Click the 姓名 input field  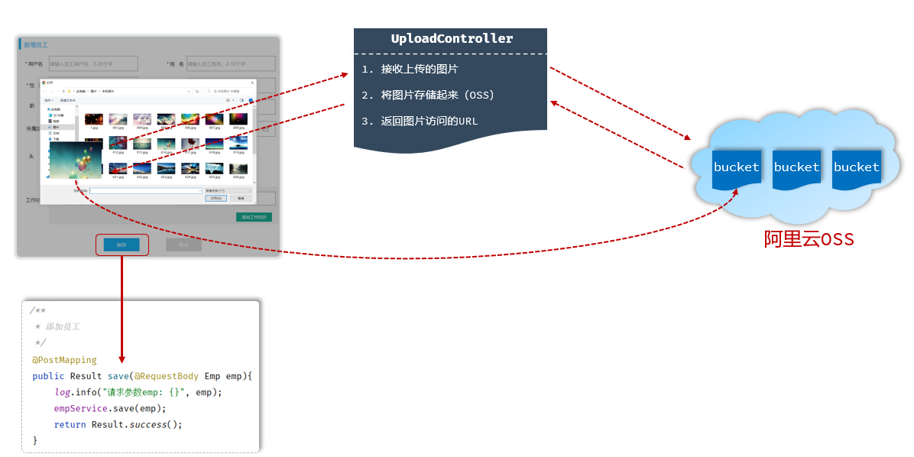(230, 63)
